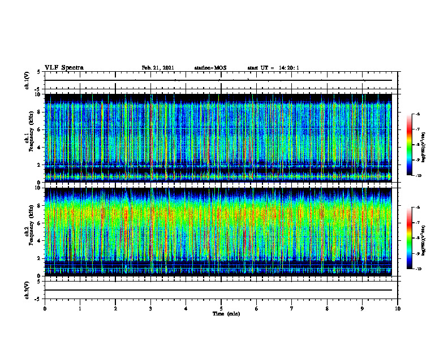The width and height of the screenshot is (448, 346).
Task: Click the "2" tick on the time axis
Action: click(x=115, y=309)
